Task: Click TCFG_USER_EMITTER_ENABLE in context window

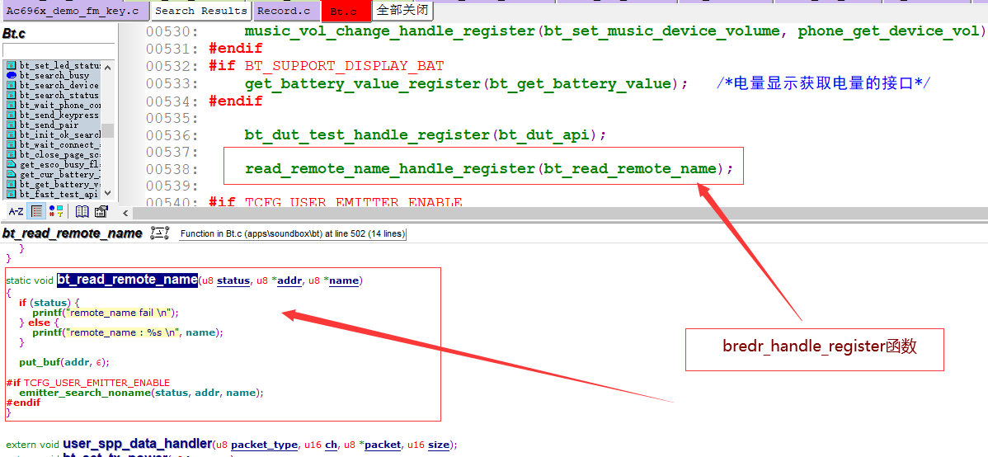Action: (97, 383)
